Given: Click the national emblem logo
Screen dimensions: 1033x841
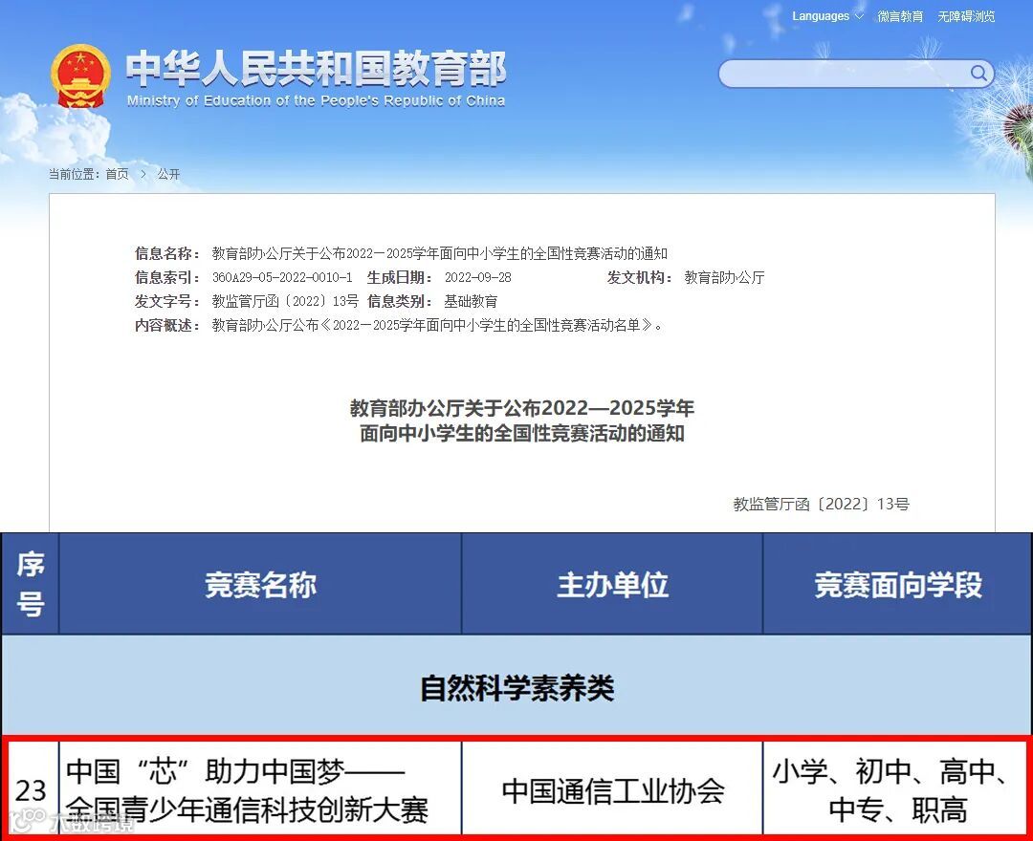Looking at the screenshot, I should tap(80, 76).
